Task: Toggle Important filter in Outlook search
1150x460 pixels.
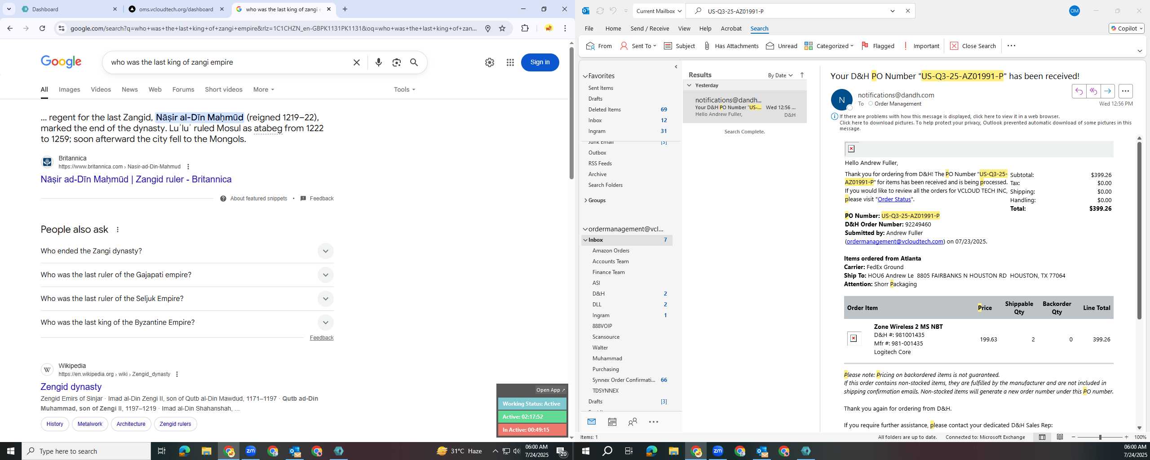Action: tap(921, 46)
